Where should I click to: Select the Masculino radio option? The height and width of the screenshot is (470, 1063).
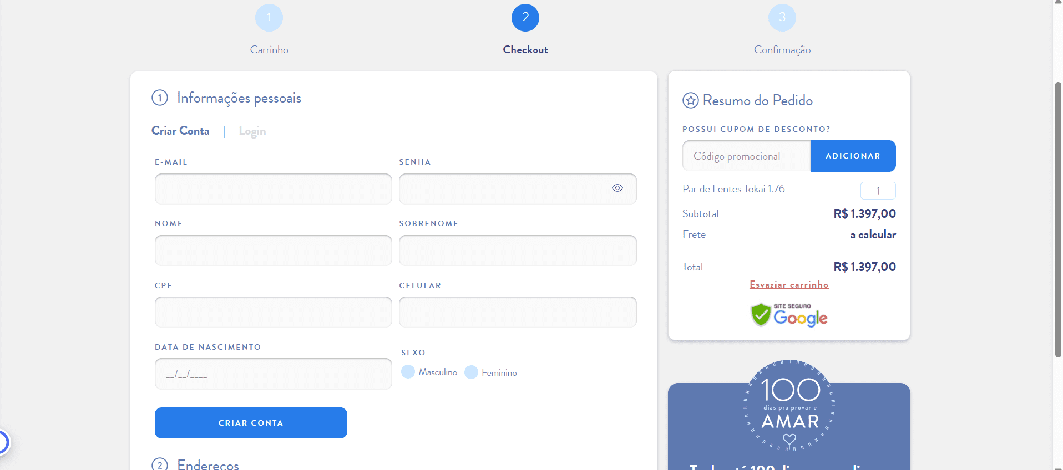(x=408, y=372)
